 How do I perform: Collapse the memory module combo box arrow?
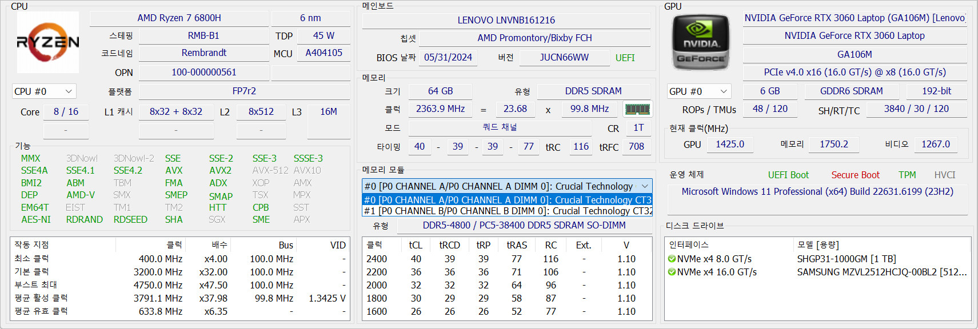[x=645, y=186]
